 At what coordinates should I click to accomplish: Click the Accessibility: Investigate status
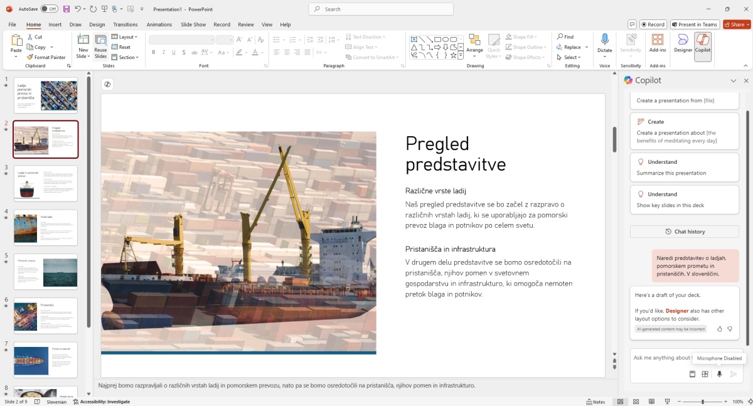pyautogui.click(x=102, y=402)
